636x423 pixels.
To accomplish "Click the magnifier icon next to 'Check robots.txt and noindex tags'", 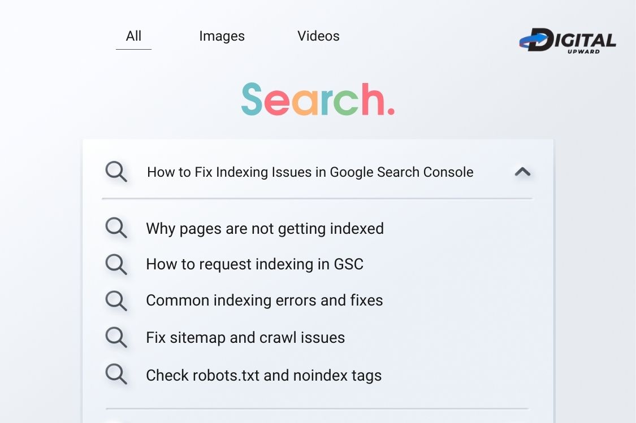I will (116, 374).
